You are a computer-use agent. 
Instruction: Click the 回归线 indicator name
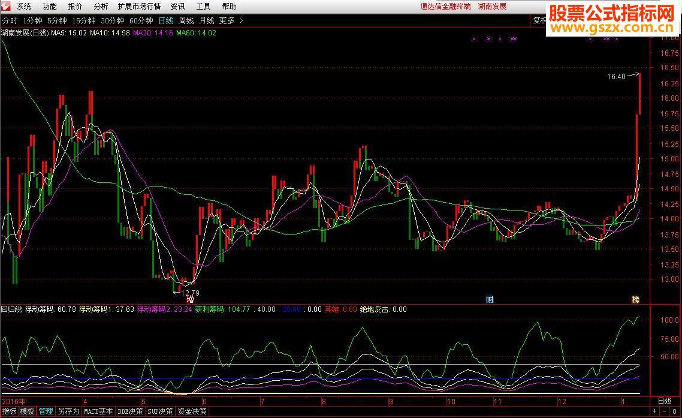coord(11,309)
